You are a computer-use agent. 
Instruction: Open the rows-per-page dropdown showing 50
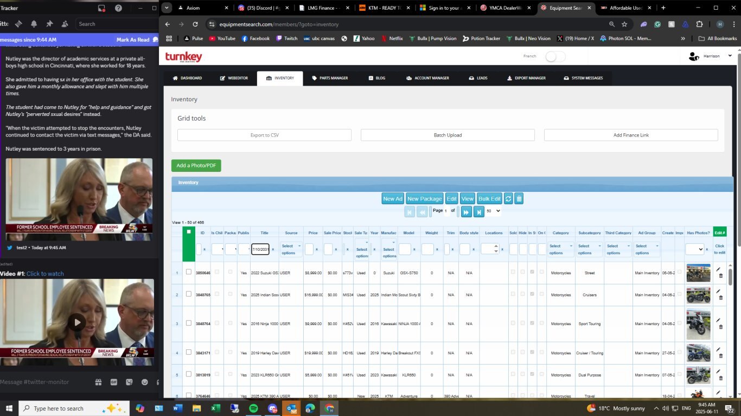493,211
